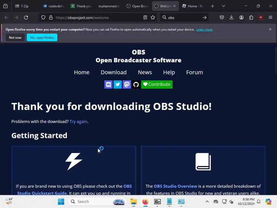Click the page vertical scrollbar
Viewport: 277px width, 208px height.
[276, 61]
